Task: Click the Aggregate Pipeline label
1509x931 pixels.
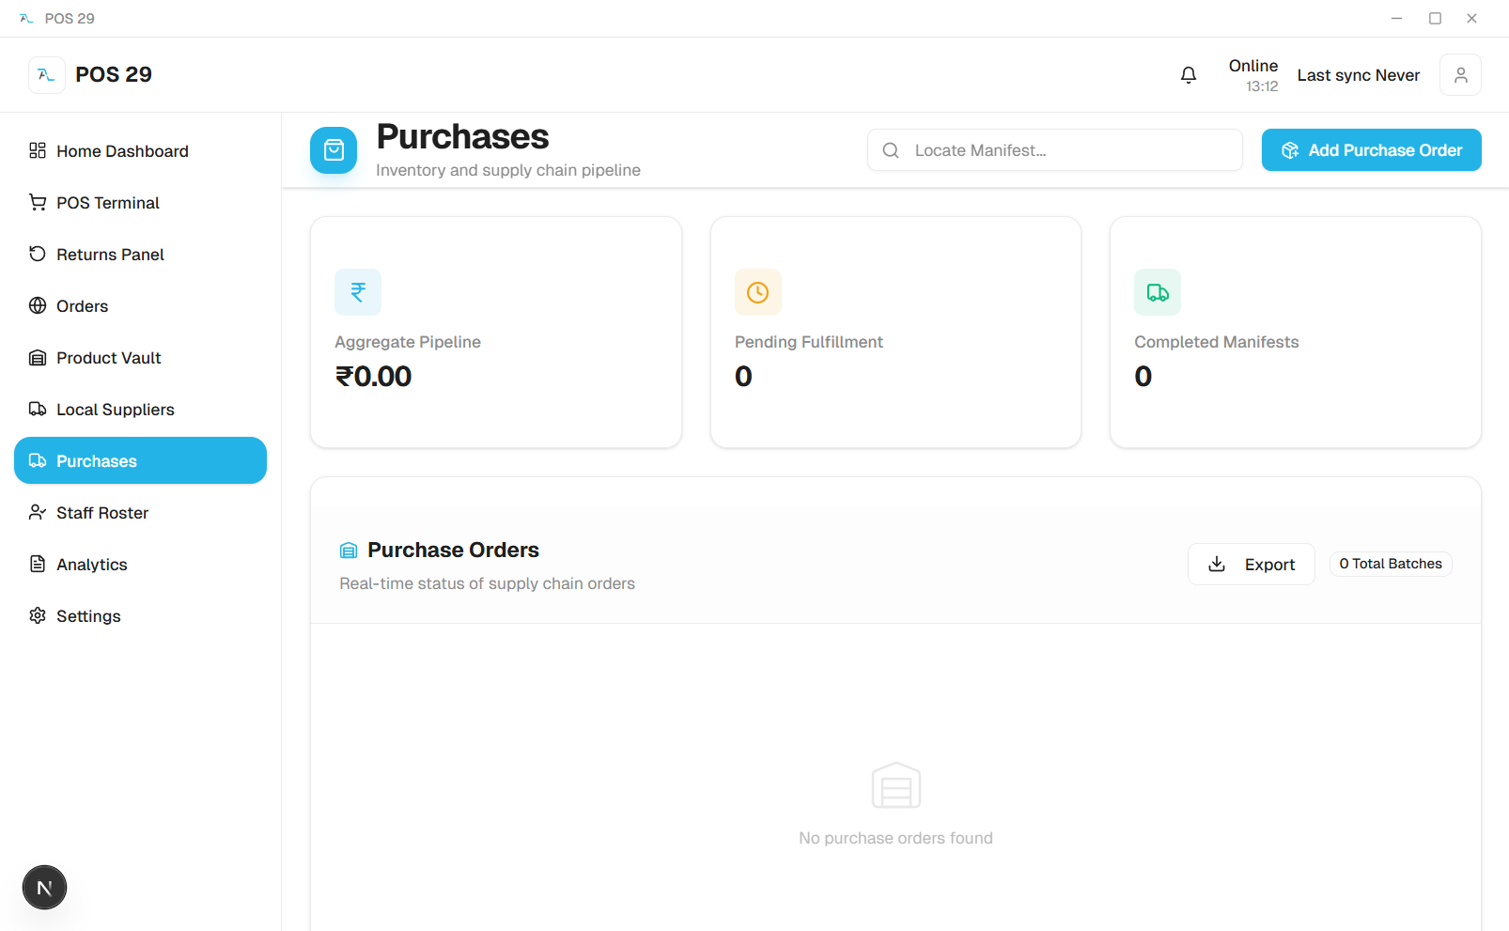Action: tap(408, 342)
